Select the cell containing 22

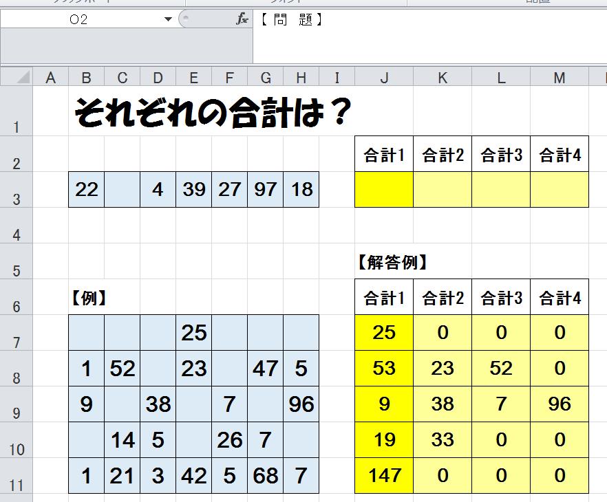point(86,190)
